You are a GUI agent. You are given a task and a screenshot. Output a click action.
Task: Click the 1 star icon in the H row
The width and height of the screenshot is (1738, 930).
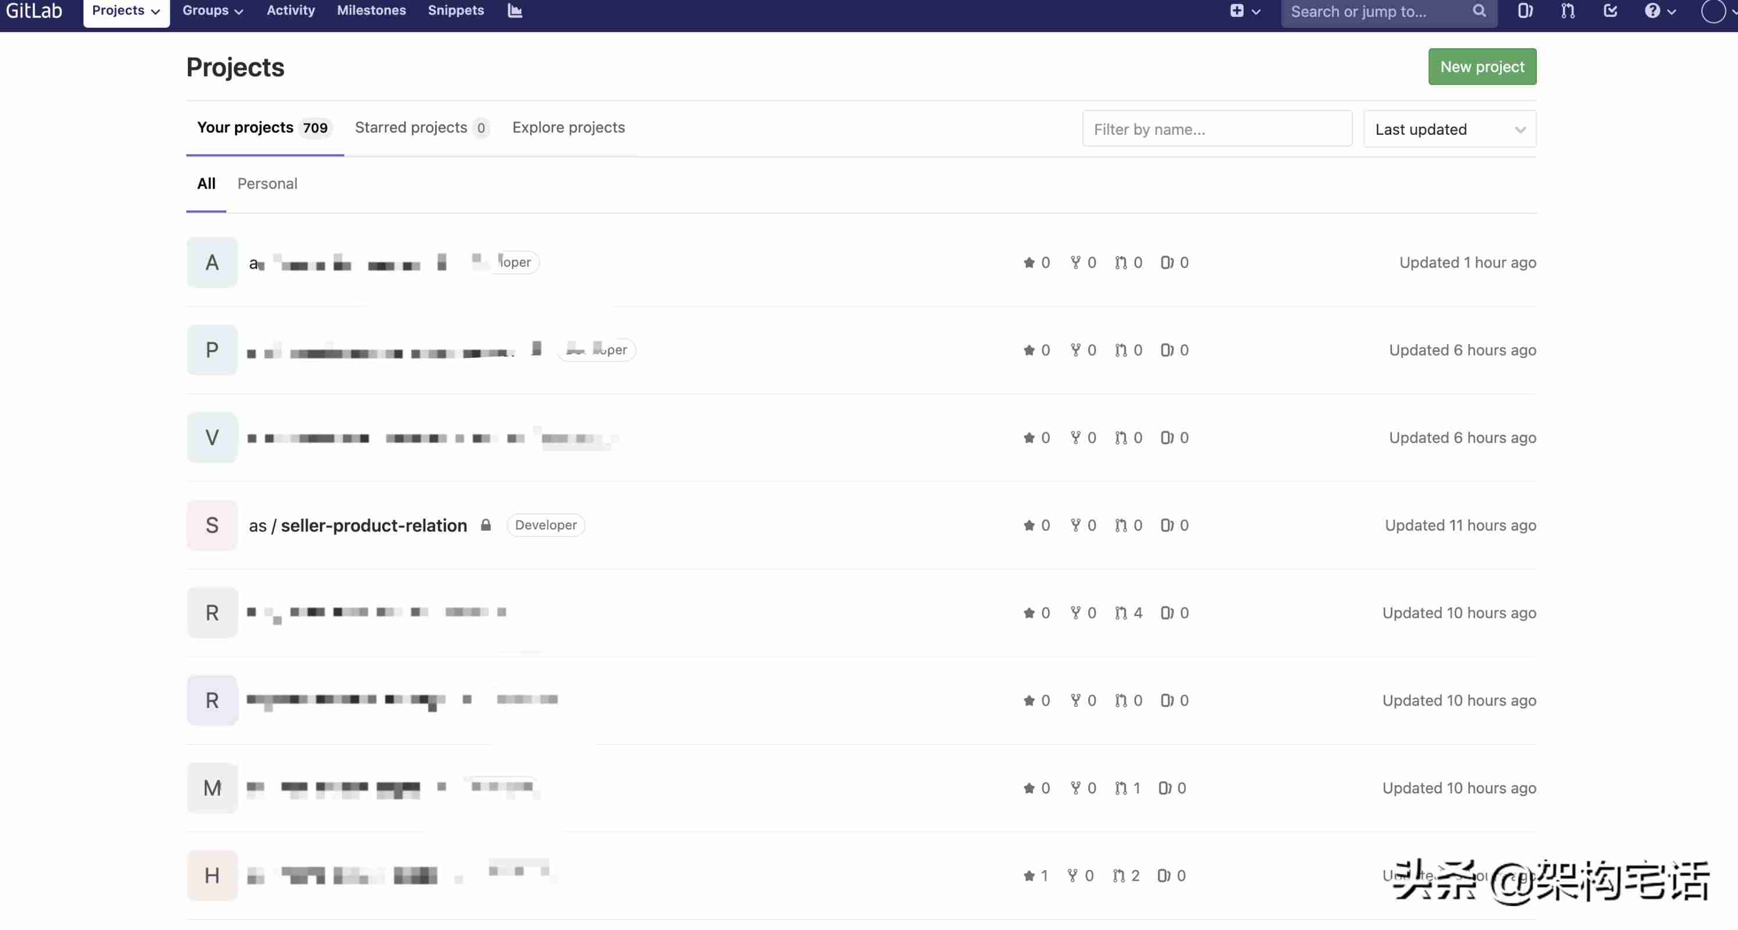pos(1029,875)
